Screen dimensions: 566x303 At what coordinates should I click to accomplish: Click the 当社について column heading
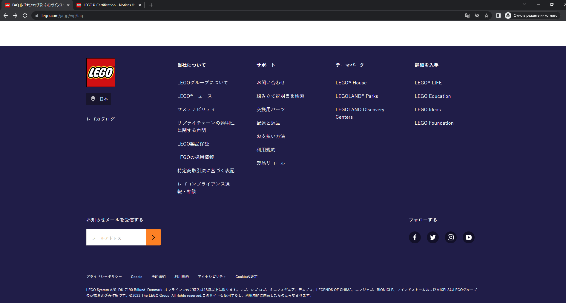(191, 65)
